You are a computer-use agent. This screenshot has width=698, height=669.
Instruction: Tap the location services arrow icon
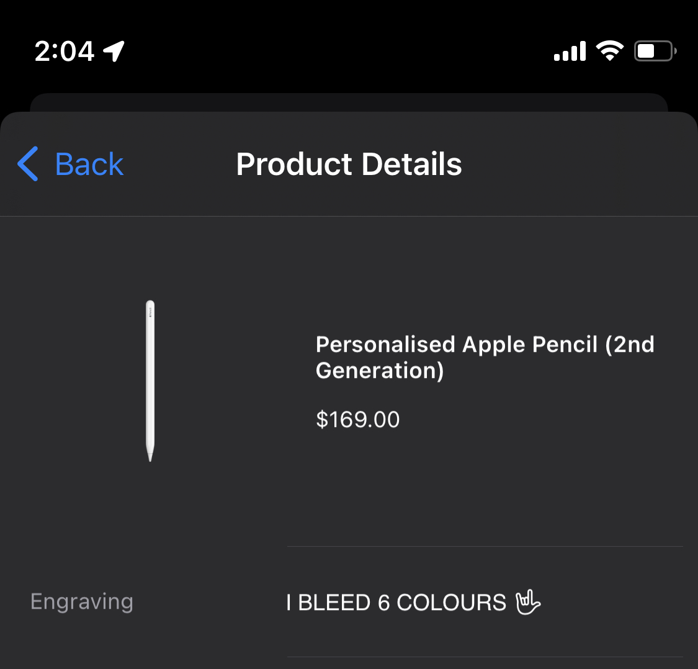point(114,51)
